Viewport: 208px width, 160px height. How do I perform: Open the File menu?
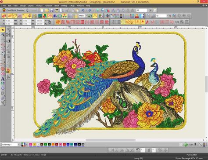4,6
